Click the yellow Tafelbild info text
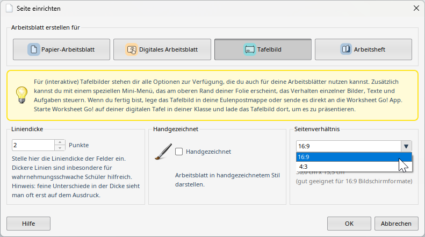This screenshot has height=237, width=425. 218,96
